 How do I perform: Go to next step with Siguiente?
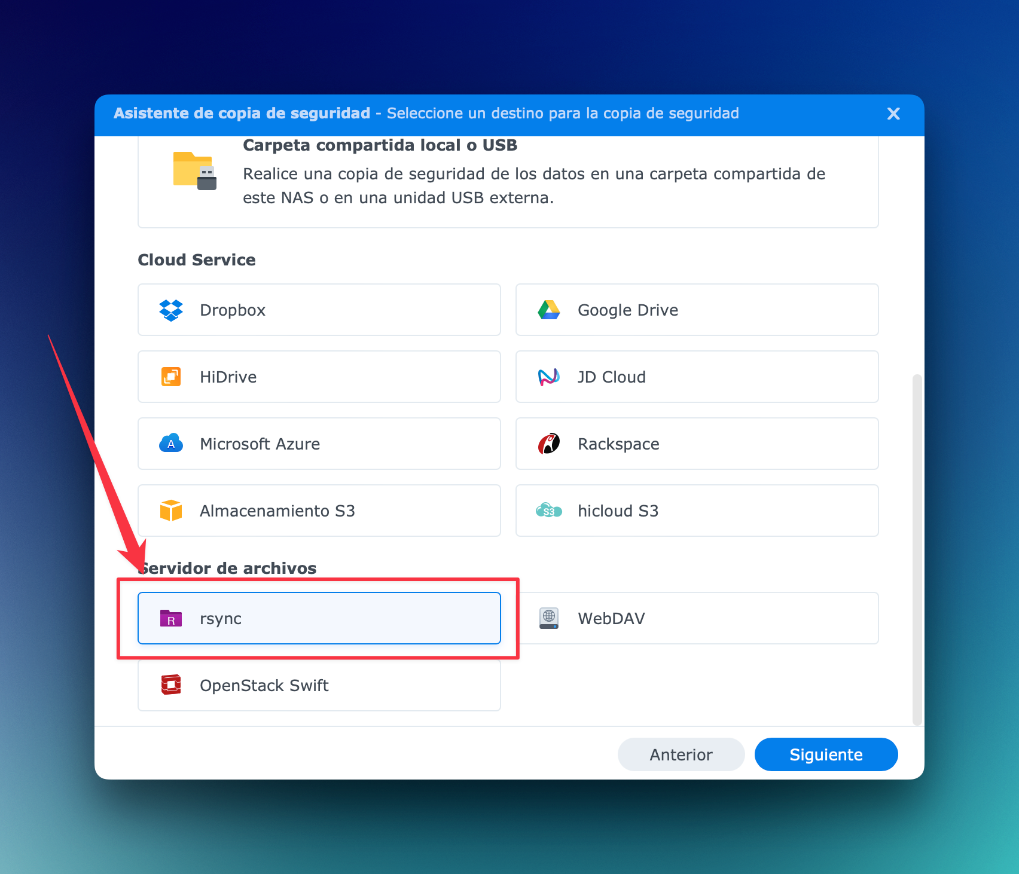tap(826, 754)
